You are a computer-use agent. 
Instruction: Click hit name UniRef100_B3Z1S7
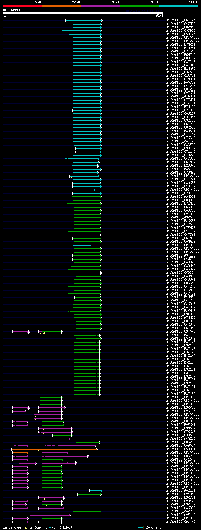(180, 394)
